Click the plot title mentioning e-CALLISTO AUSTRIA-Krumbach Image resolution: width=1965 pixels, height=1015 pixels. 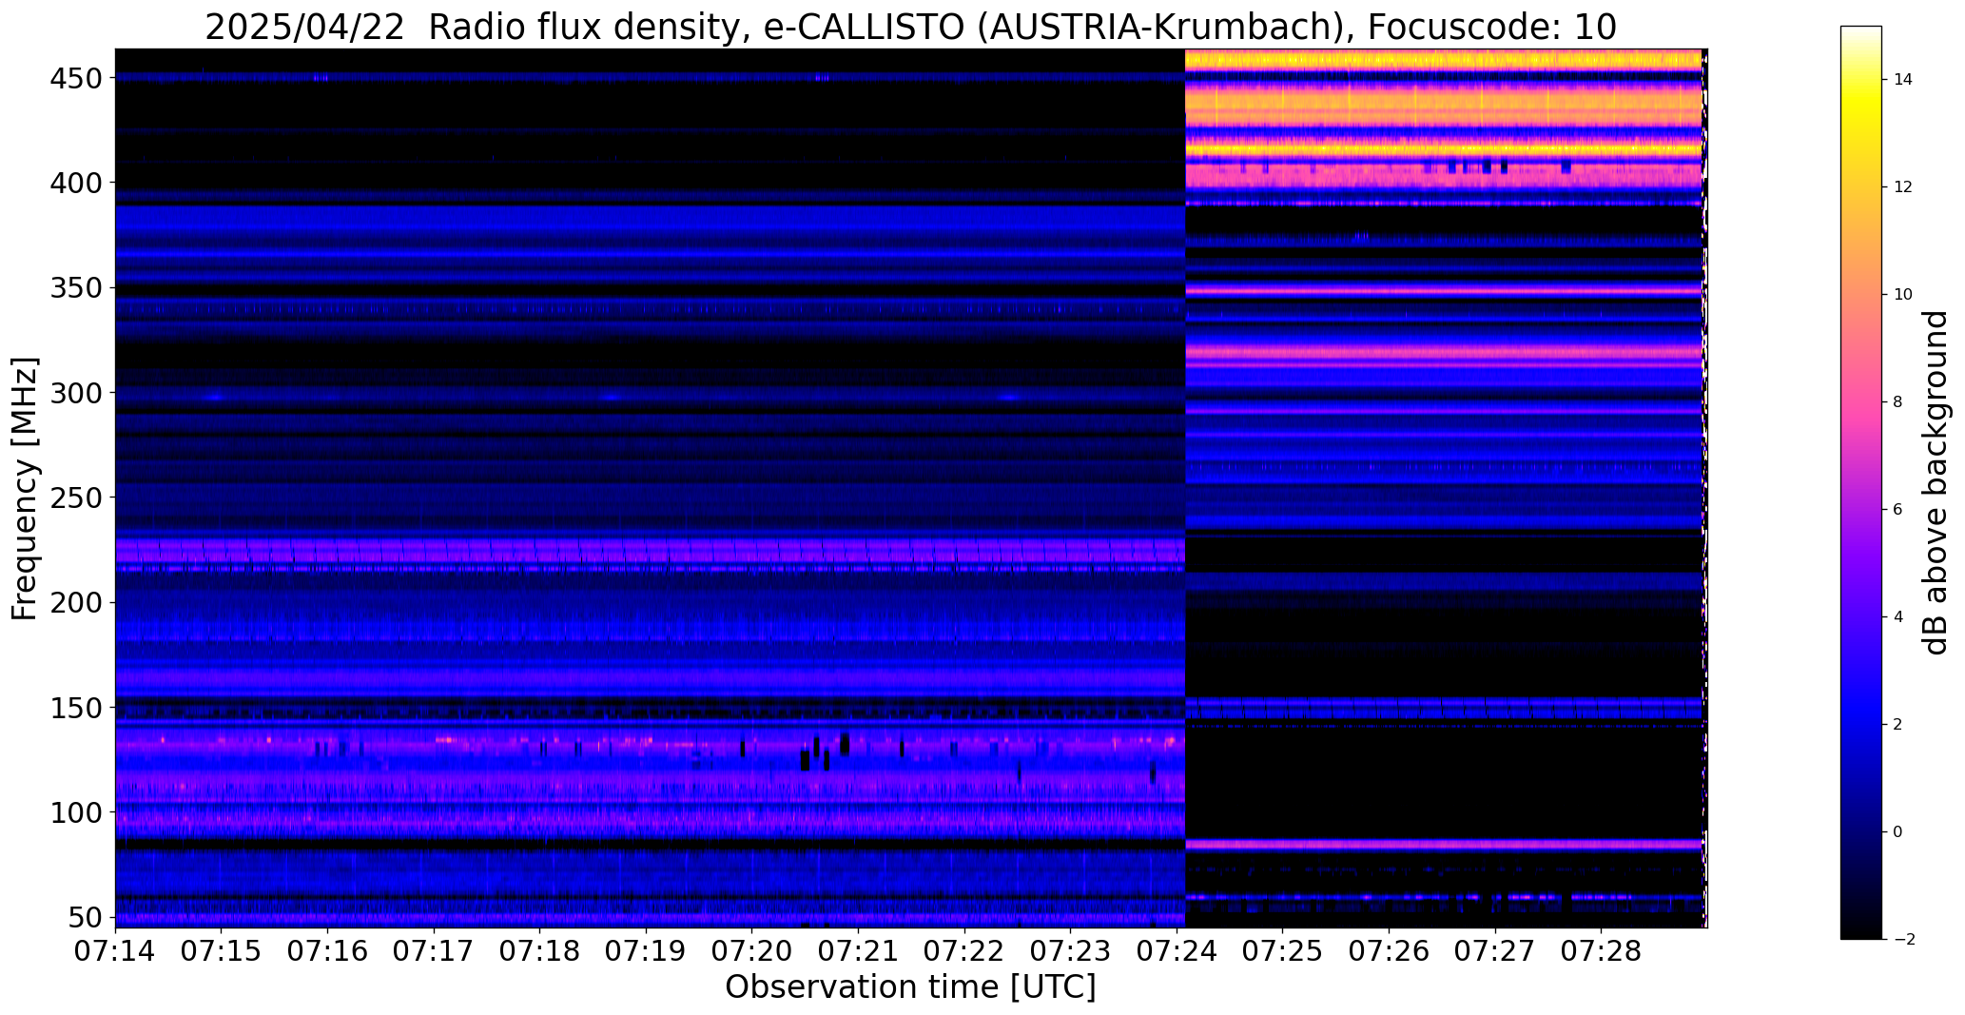910,28
